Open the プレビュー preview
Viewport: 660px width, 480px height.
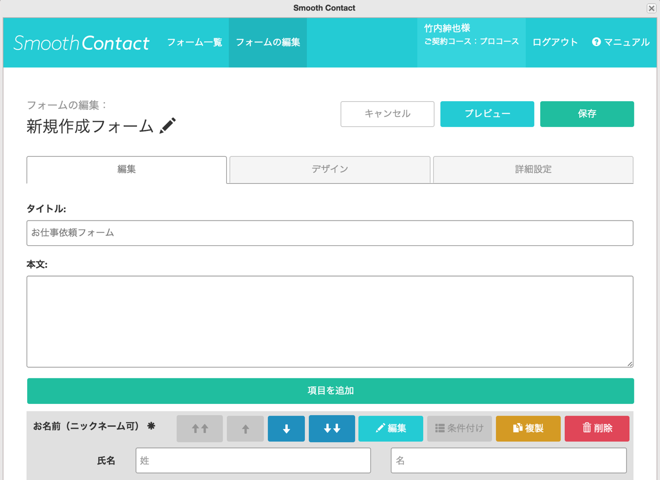point(487,114)
